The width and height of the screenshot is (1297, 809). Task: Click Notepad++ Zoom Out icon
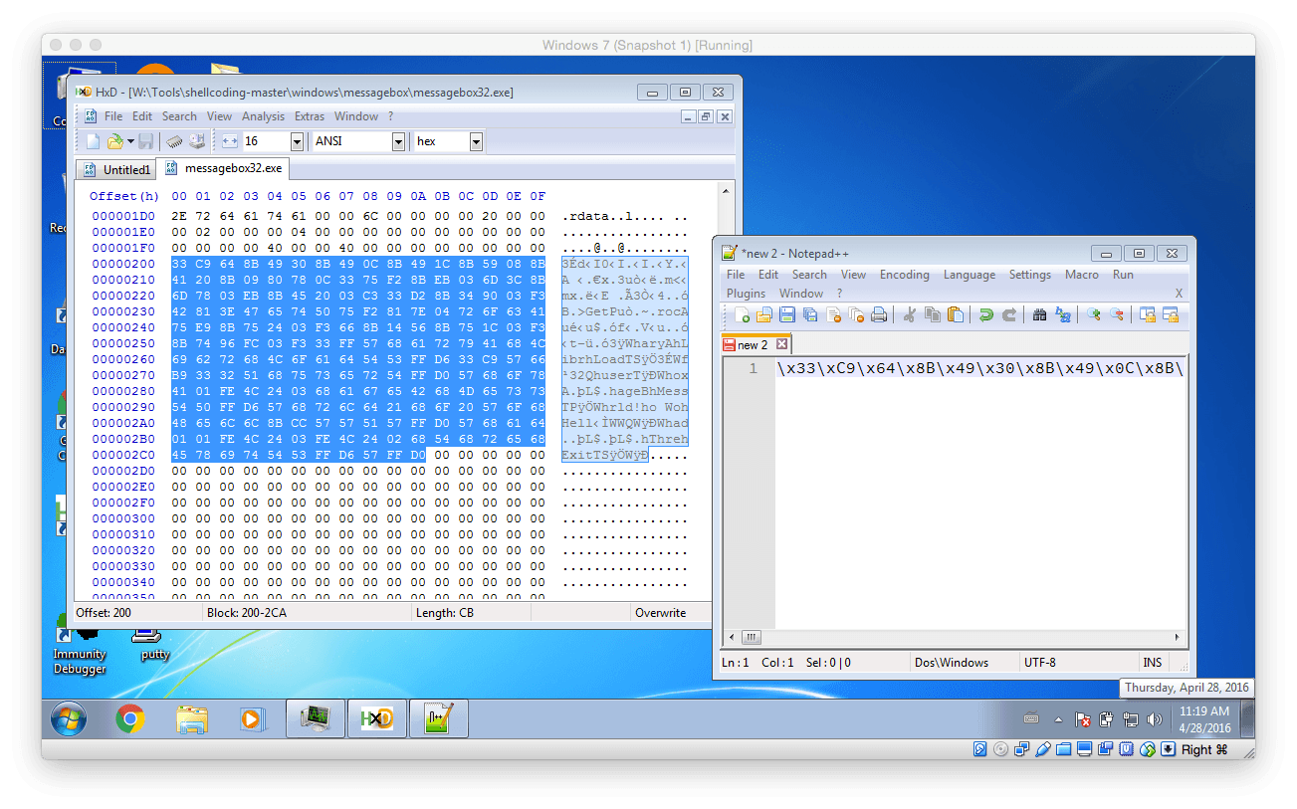pyautogui.click(x=1116, y=315)
